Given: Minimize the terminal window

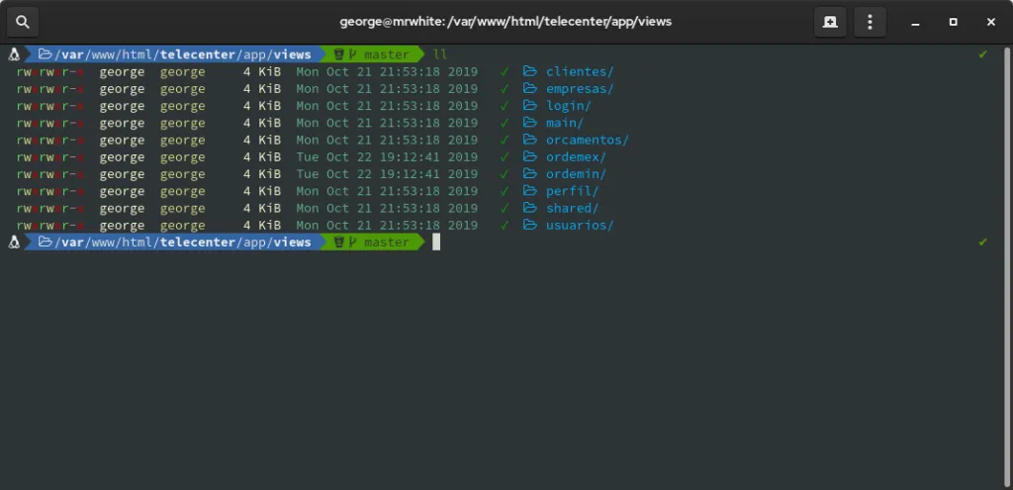Looking at the screenshot, I should click(916, 21).
